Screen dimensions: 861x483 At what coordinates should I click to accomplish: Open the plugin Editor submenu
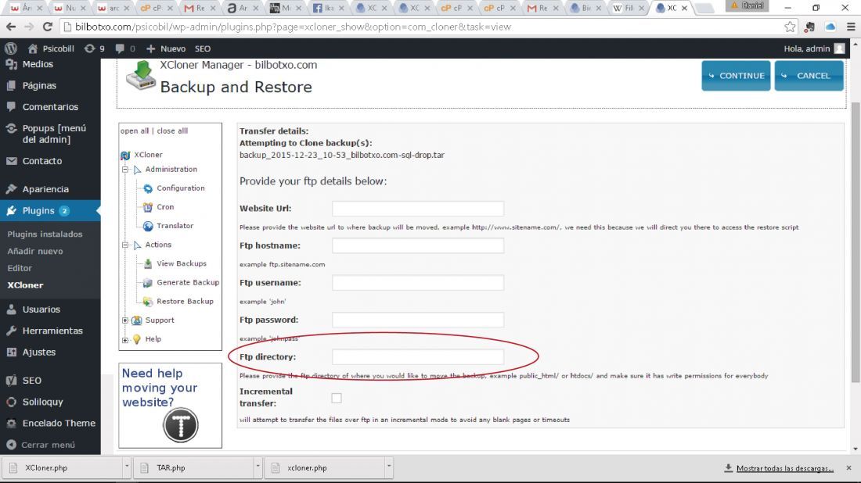[x=20, y=268]
